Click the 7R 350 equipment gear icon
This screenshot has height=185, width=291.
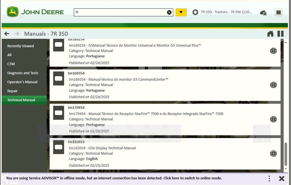coord(195,12)
